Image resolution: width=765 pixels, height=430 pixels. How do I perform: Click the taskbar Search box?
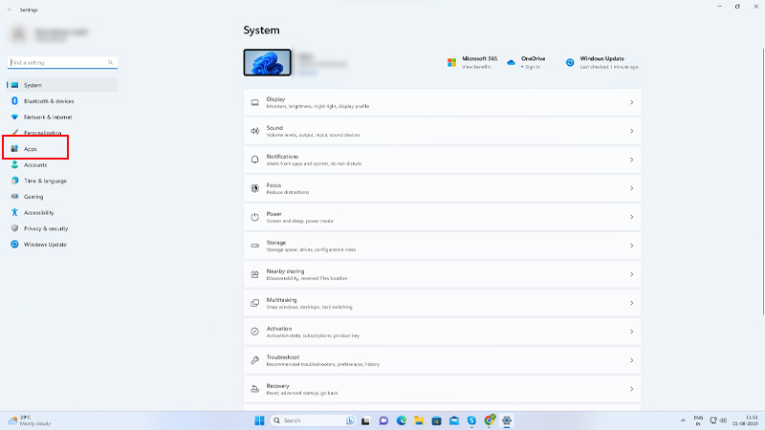point(313,420)
